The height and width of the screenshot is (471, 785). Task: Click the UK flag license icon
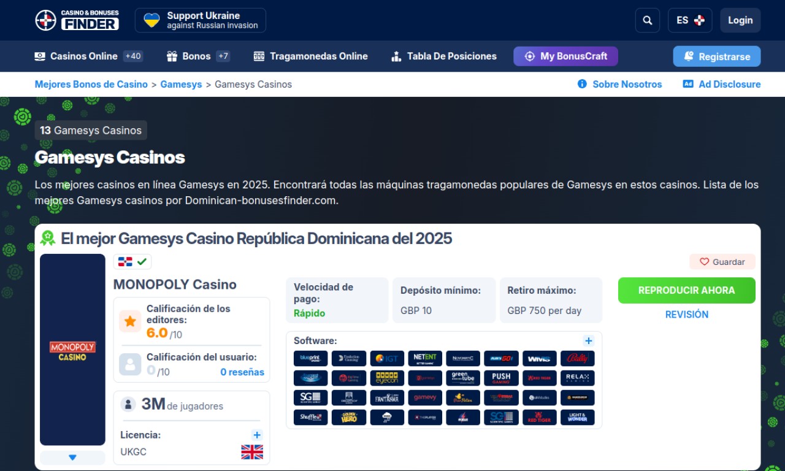[x=252, y=452]
